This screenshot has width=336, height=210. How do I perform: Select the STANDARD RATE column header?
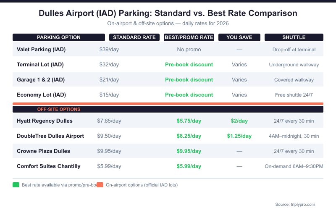(134, 37)
